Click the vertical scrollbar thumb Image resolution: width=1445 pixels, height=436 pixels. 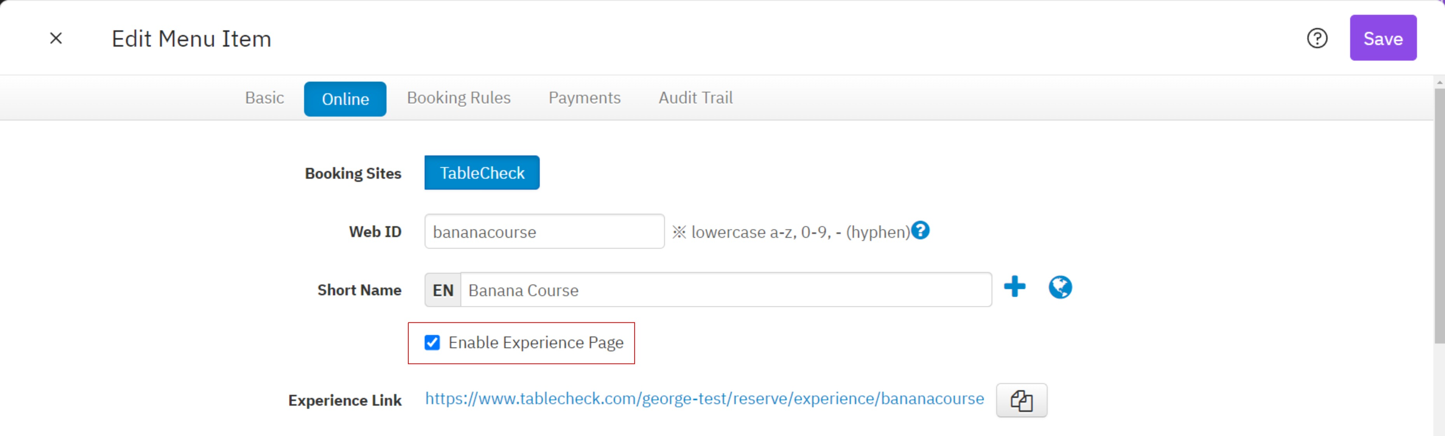1440,216
